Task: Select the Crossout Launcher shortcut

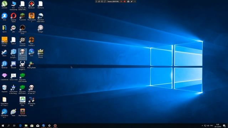Action: [x=22, y=42]
